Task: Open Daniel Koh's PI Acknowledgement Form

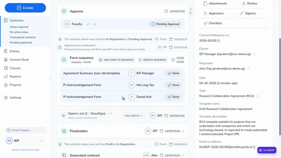Action: click(x=123, y=97)
